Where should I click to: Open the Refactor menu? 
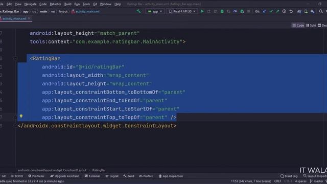pos(55,4)
